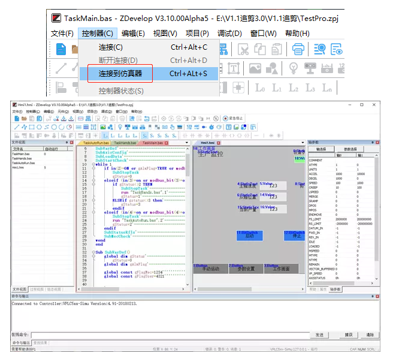Toggle layer L0 in Hmi1.hmi window toolbar
Screen dimensions: 393x362
click(x=105, y=135)
